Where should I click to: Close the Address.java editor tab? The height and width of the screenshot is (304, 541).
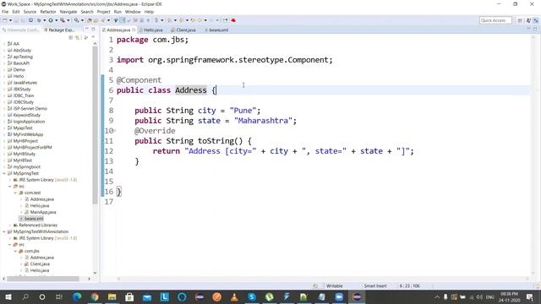pos(134,30)
